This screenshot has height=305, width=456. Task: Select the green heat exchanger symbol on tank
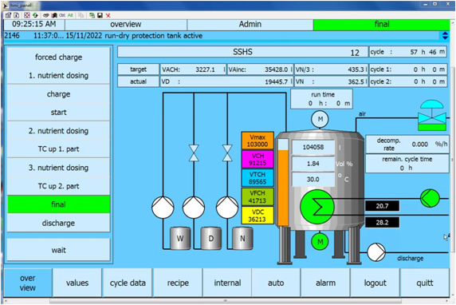(x=317, y=207)
